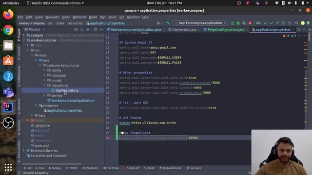The image size is (312, 175).
Task: Open Firefox from the dock
Action: 8,15
